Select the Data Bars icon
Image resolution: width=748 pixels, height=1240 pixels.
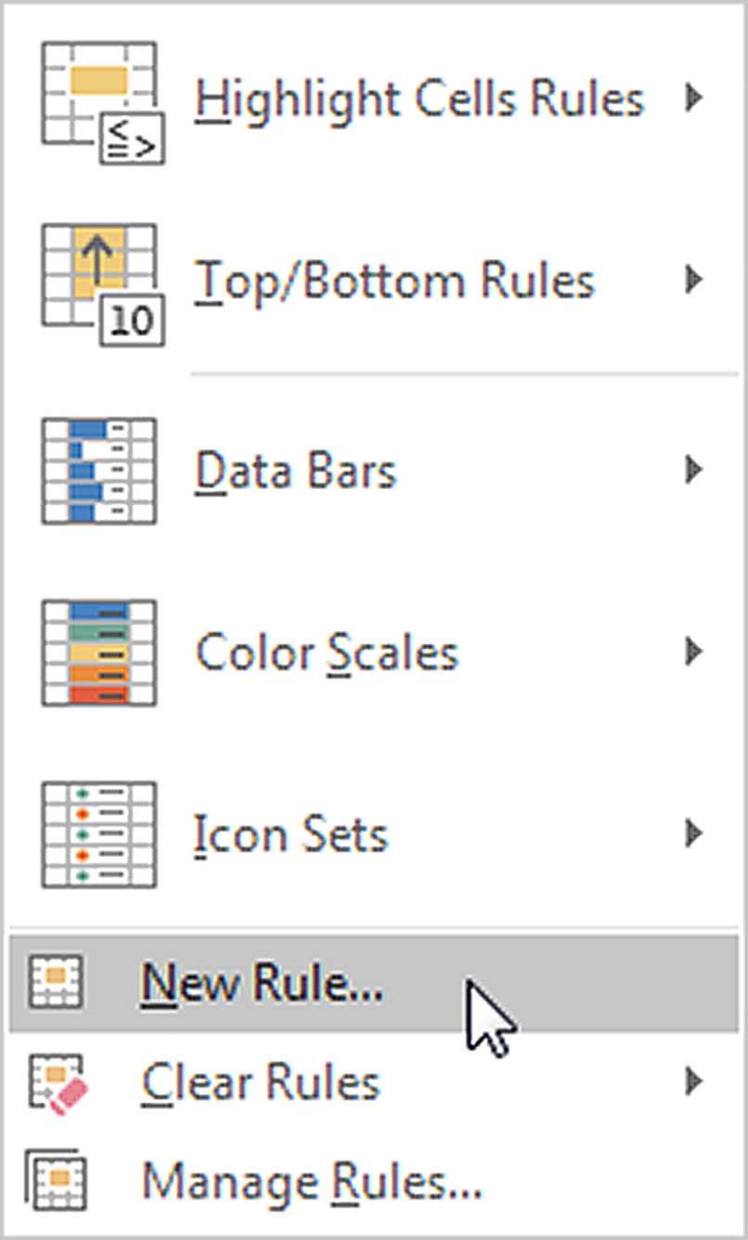click(98, 471)
